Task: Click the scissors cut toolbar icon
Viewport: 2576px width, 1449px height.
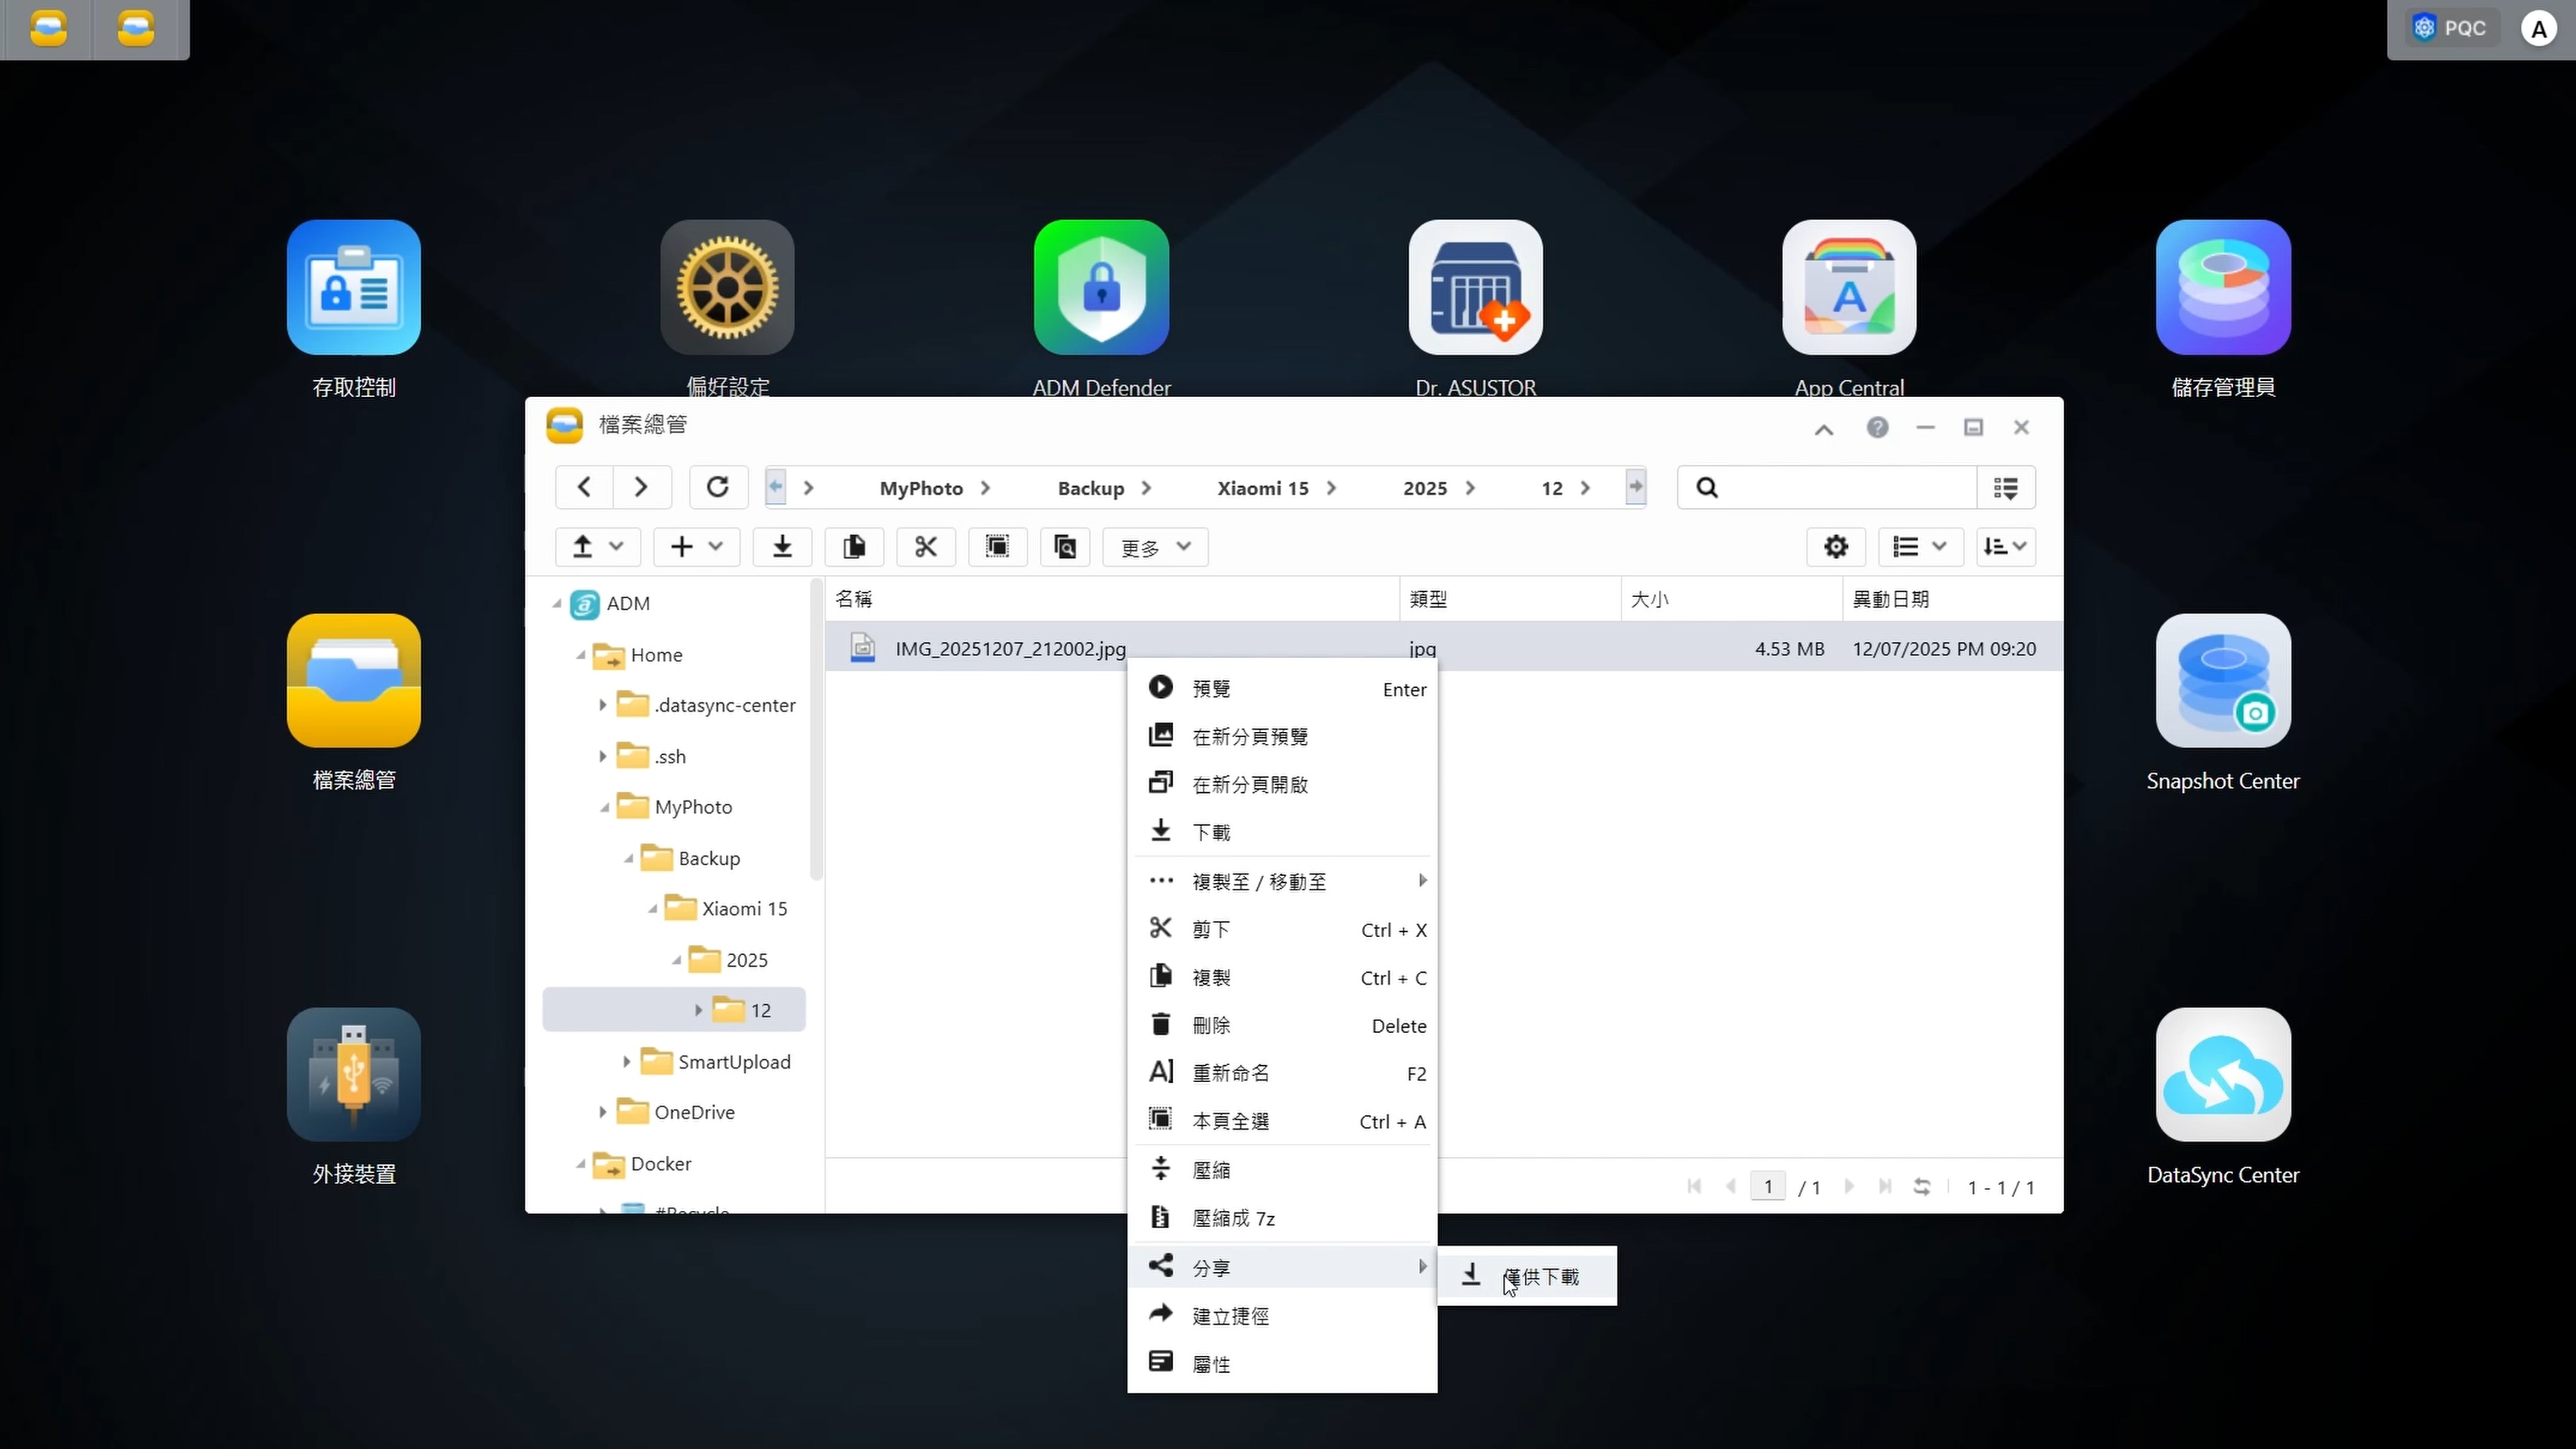Action: point(925,547)
